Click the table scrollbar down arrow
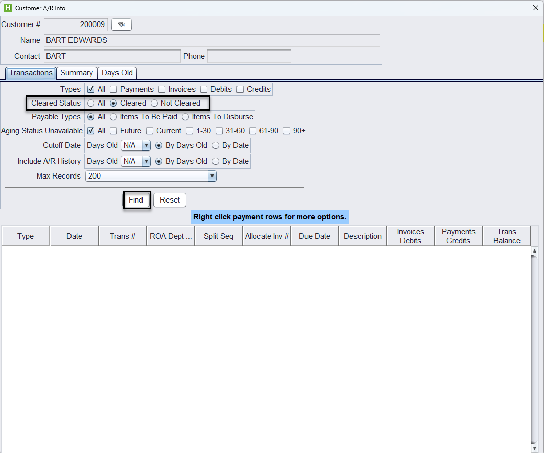Screen dimensions: 544x453 pos(535,448)
